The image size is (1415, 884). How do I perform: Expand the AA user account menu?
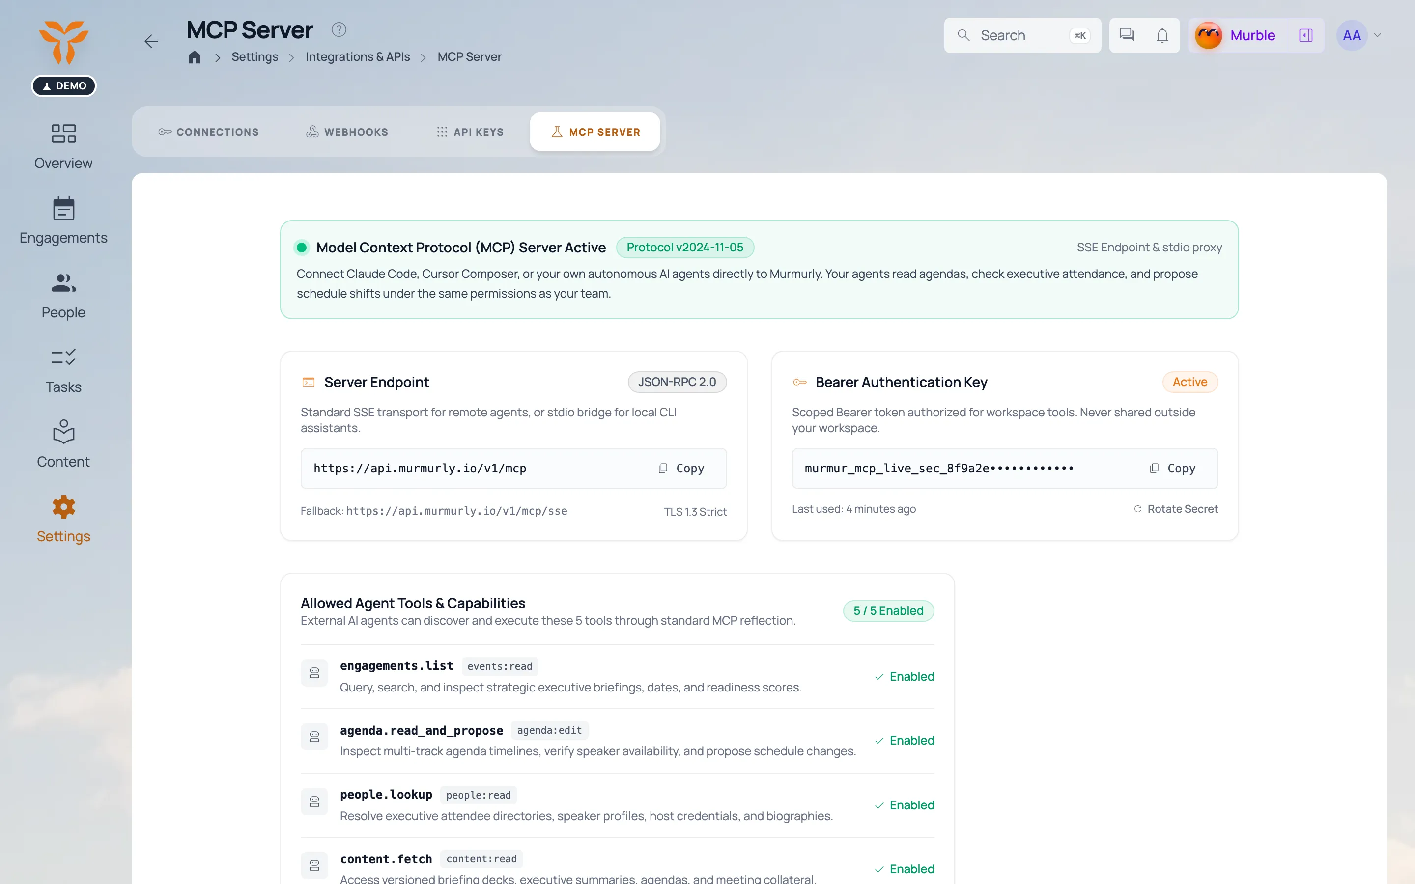(1360, 35)
